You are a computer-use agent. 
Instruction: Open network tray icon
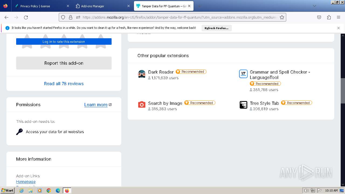pos(313,190)
